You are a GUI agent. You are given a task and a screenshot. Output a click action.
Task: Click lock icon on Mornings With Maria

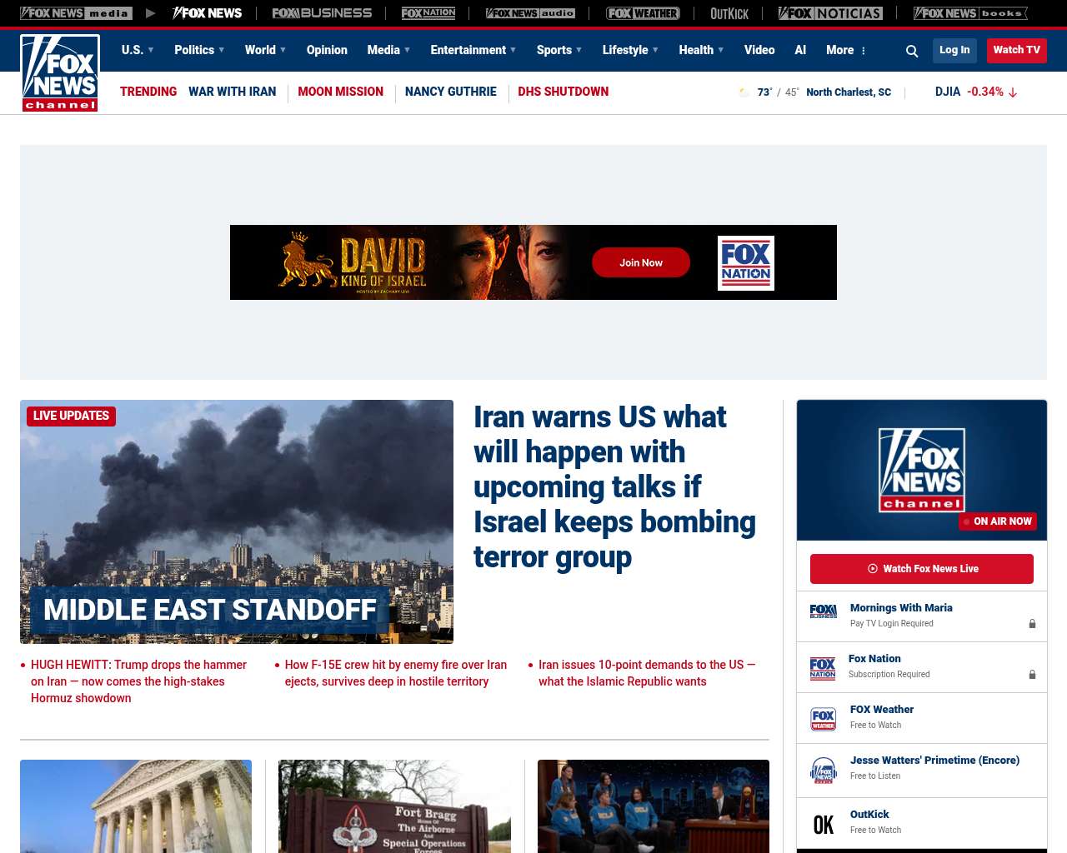[1032, 624]
